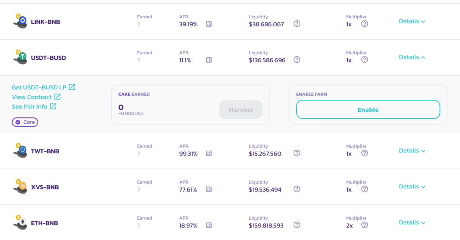
Task: Collapse Details for USDT-BUSD farm
Action: point(412,57)
